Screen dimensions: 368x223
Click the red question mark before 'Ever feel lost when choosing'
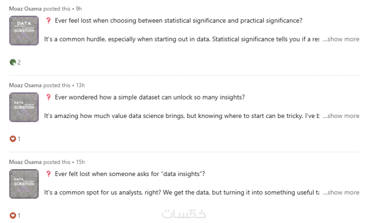click(x=48, y=21)
